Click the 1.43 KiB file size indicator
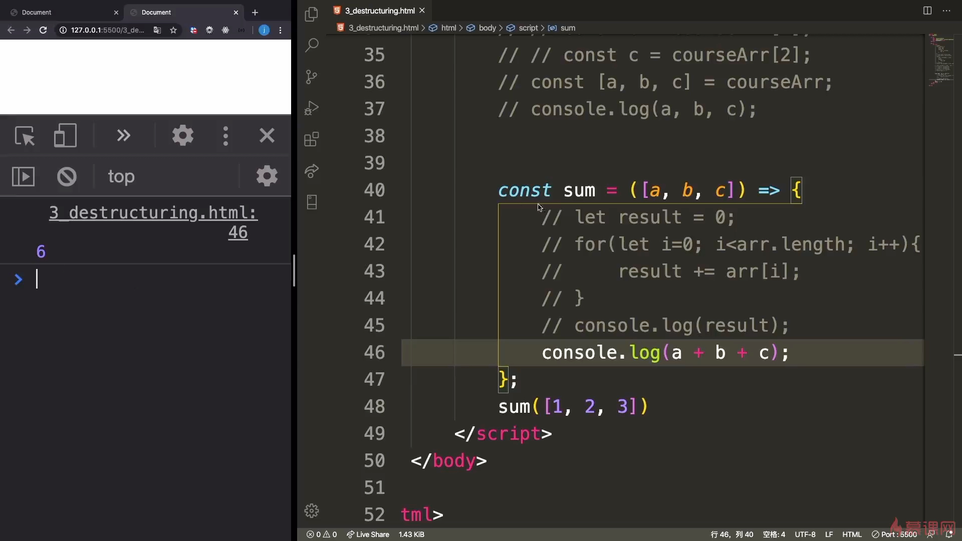This screenshot has height=541, width=962. click(411, 534)
